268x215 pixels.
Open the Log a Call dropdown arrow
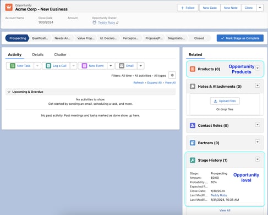tap(73, 66)
